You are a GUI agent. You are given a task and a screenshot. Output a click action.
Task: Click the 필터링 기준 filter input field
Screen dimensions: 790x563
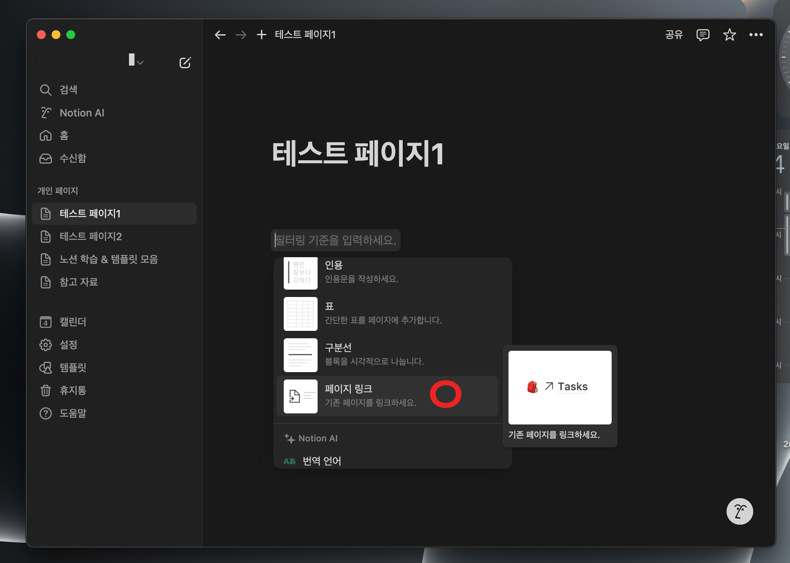pyautogui.click(x=335, y=240)
